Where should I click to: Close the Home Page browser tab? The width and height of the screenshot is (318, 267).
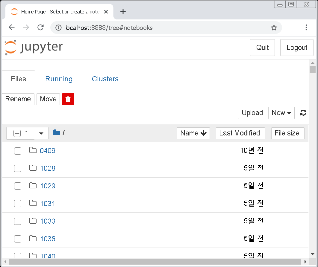pyautogui.click(x=106, y=12)
